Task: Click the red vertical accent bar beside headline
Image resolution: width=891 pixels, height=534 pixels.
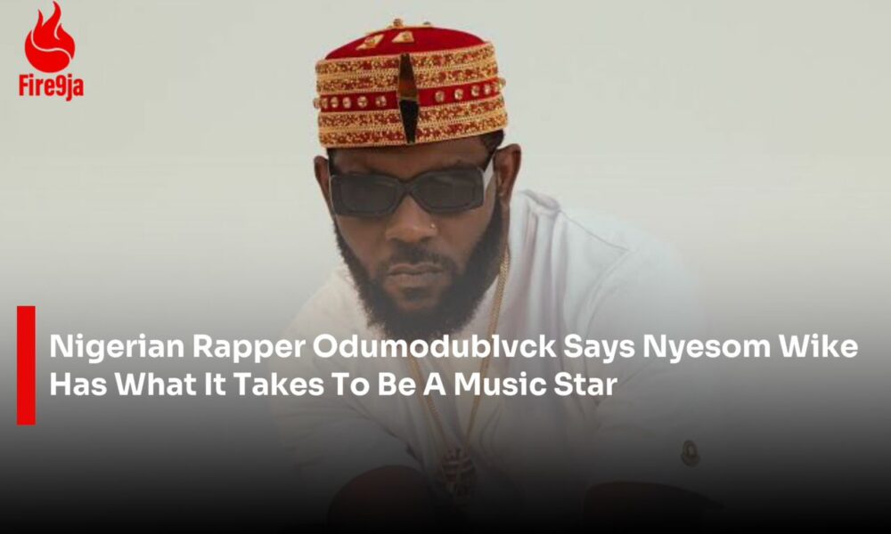Action: [x=26, y=366]
